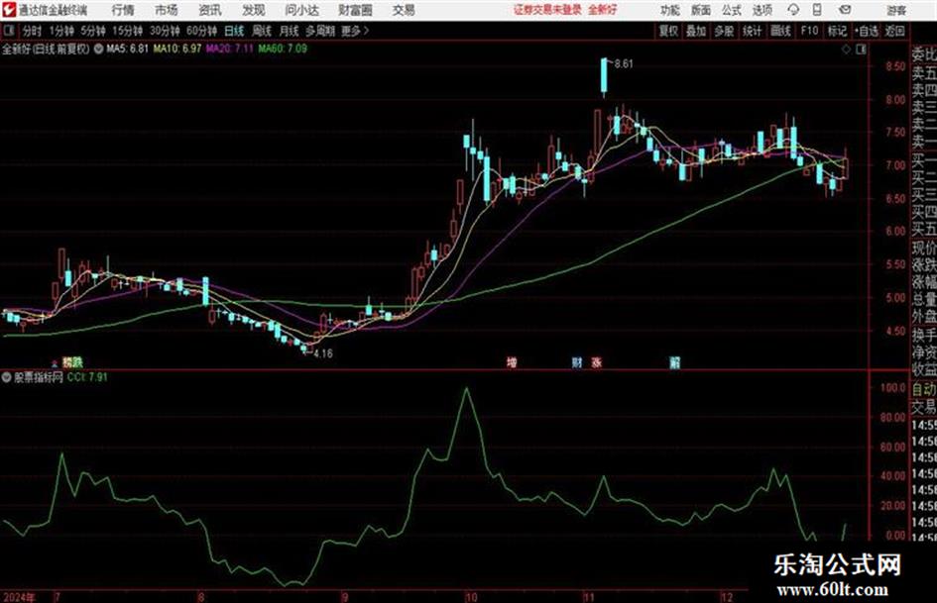Image resolution: width=937 pixels, height=603 pixels.
Task: Click the 8.61 high price label
Action: (x=624, y=64)
